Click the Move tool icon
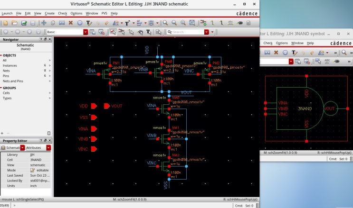The height and width of the screenshot is (208, 353). pyautogui.click(x=43, y=22)
